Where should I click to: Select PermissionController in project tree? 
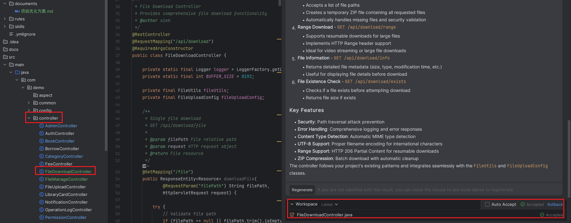[x=65, y=217]
